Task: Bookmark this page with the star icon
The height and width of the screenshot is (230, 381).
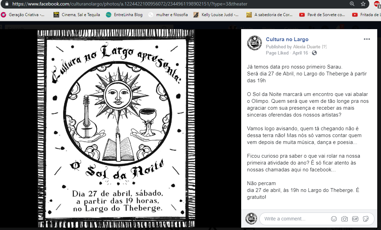Action: pyautogui.click(x=363, y=4)
